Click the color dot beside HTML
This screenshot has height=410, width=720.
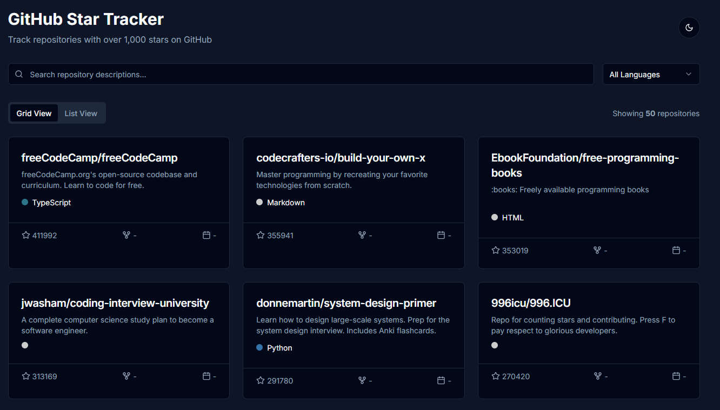(x=495, y=217)
